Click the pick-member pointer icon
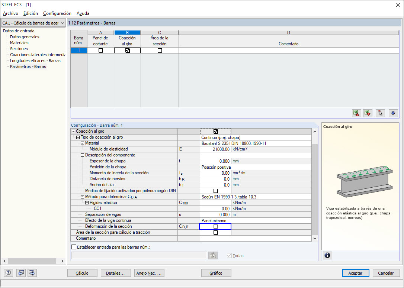This screenshot has height=288, width=404. [380, 113]
